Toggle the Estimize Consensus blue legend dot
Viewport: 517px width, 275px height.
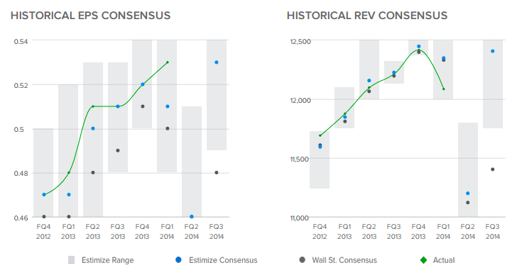(x=178, y=260)
